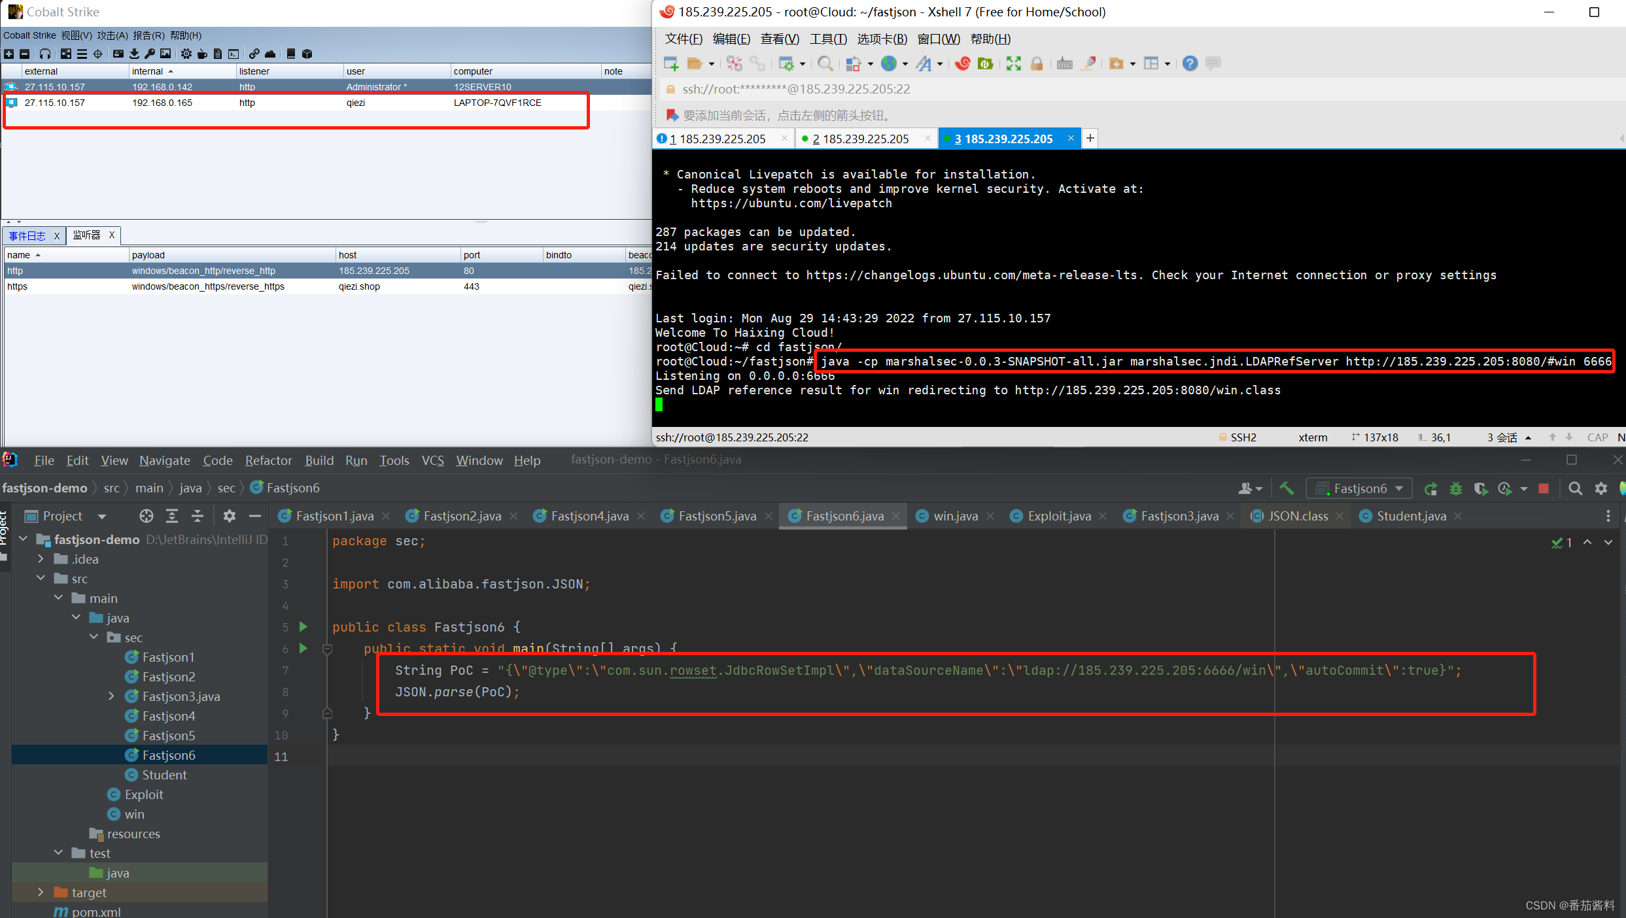The width and height of the screenshot is (1626, 918).
Task: Add new Xshell session tab with plus
Action: [1090, 138]
